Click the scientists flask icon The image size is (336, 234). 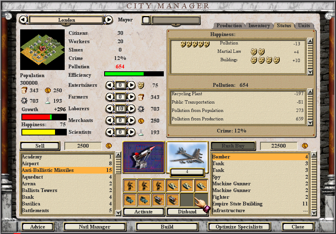[x=141, y=133]
